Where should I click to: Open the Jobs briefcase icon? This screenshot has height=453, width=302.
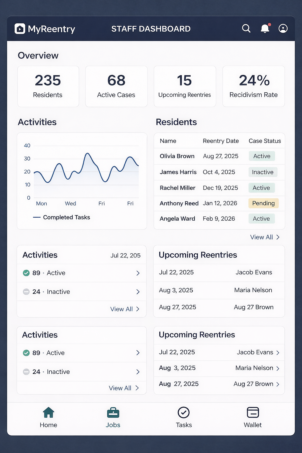click(x=113, y=413)
